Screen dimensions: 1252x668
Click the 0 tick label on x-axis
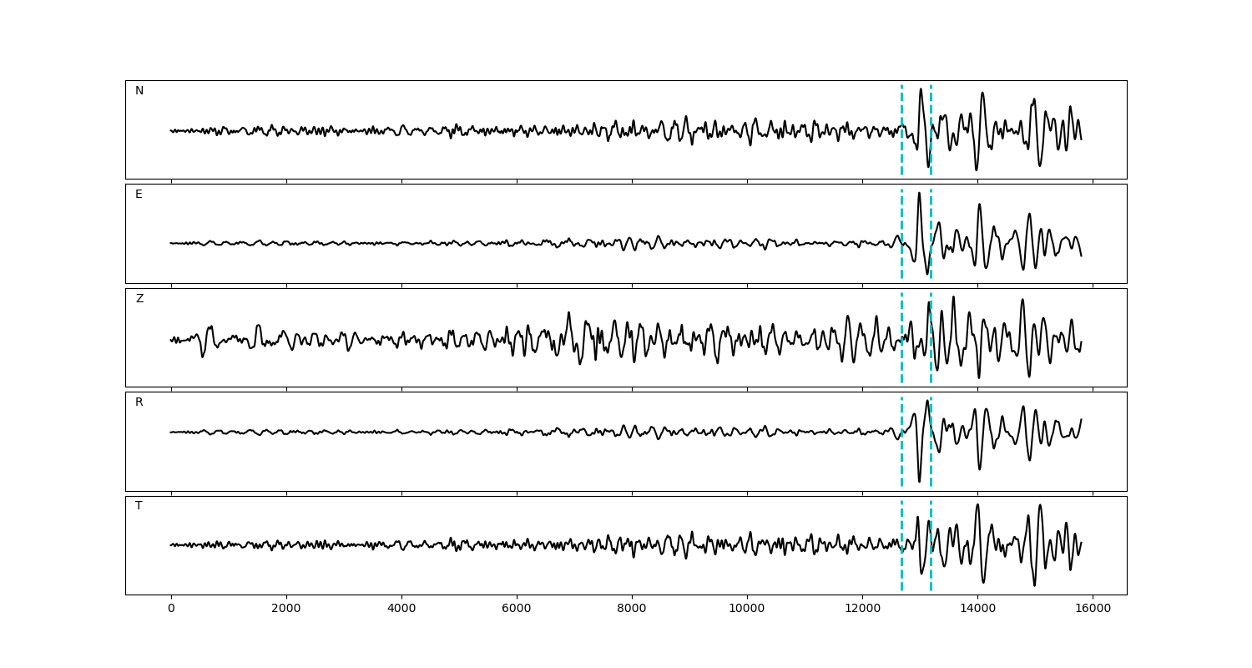click(x=171, y=609)
